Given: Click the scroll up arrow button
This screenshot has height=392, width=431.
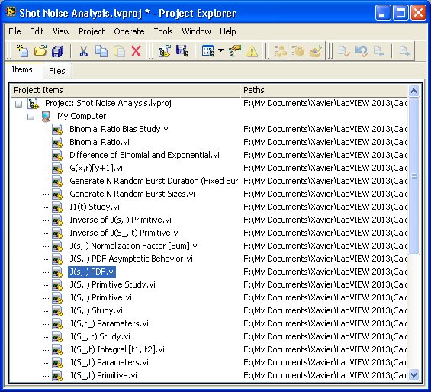Looking at the screenshot, I should tap(413, 91).
